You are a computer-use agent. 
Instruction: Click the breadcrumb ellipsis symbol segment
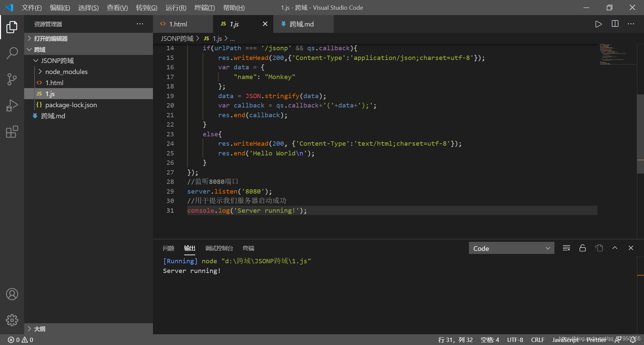tap(232, 39)
